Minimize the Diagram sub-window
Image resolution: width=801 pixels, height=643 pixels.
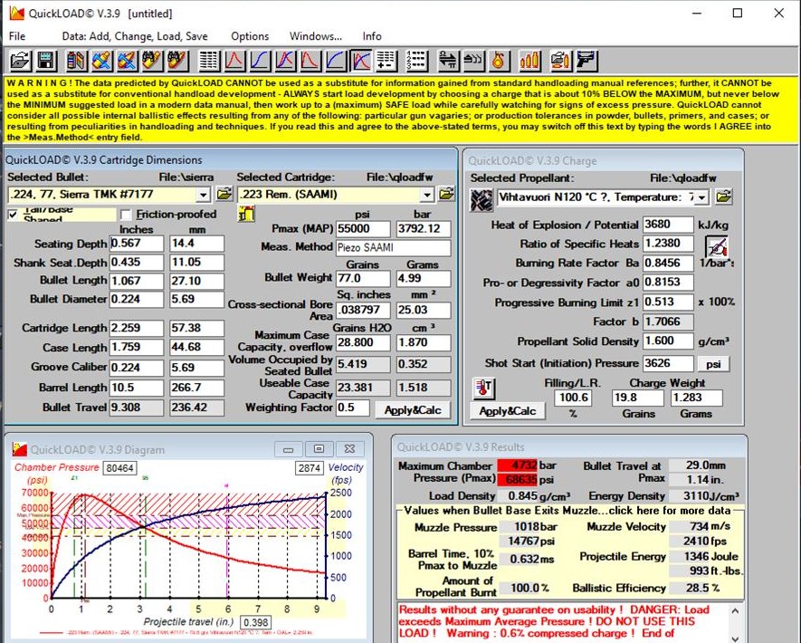288,449
